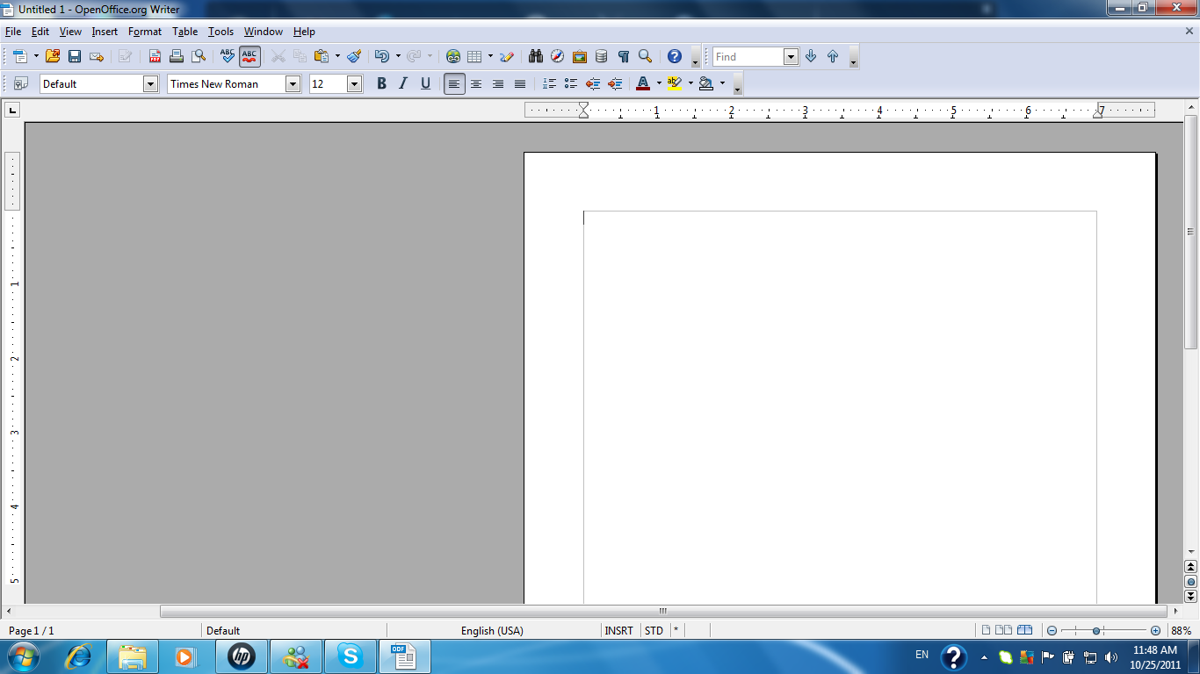Align text left
This screenshot has width=1200, height=674.
pos(454,83)
